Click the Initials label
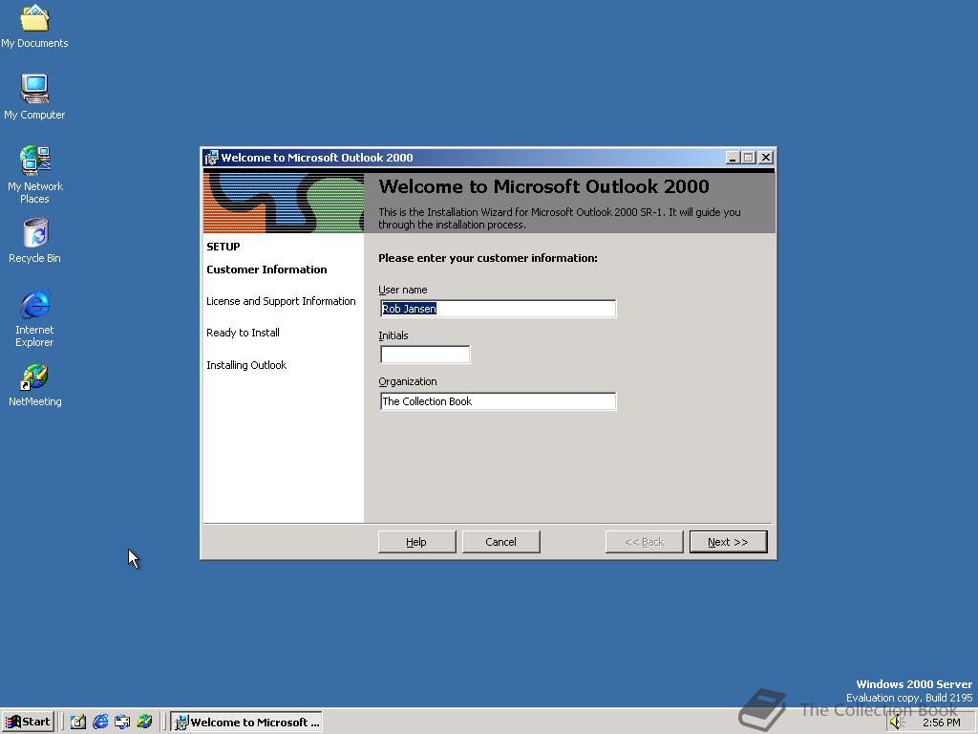 point(393,335)
